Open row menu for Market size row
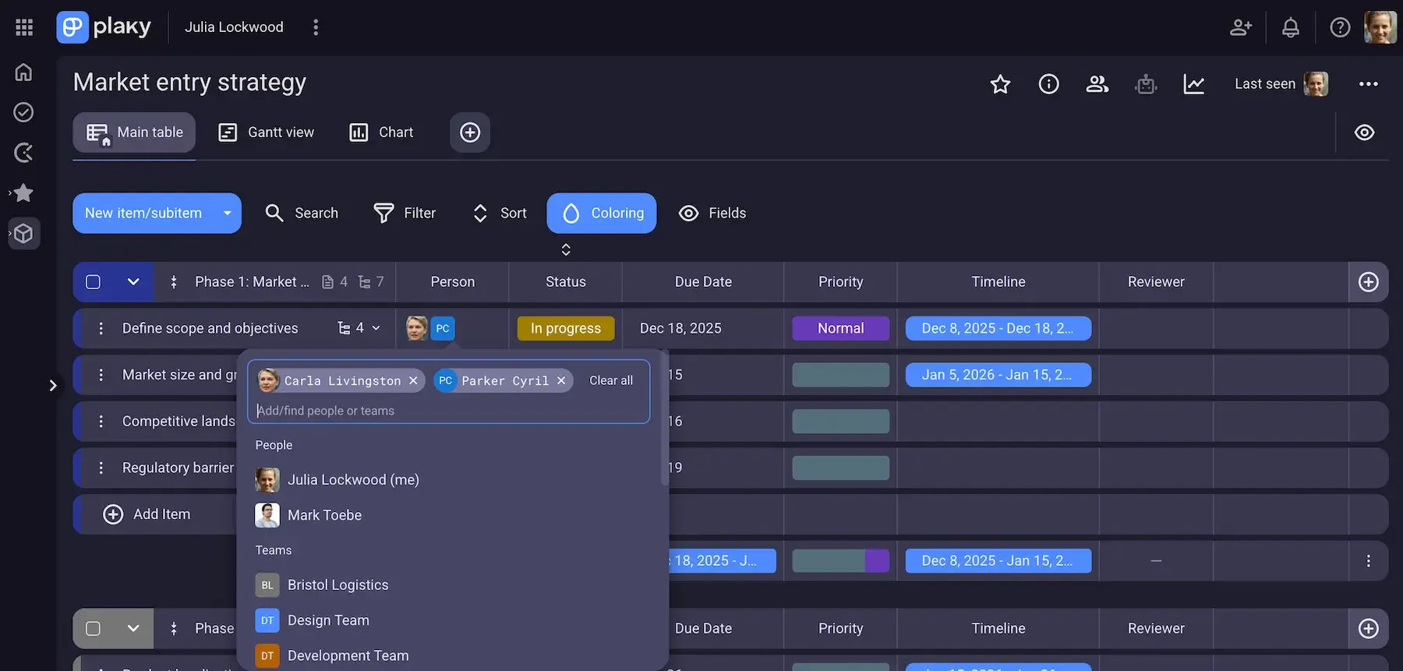The height and width of the screenshot is (671, 1403). pyautogui.click(x=101, y=375)
